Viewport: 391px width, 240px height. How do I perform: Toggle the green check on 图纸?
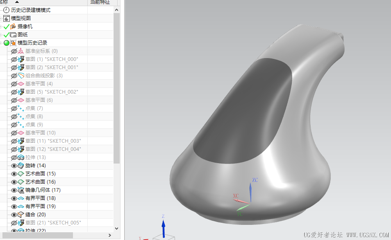7,35
